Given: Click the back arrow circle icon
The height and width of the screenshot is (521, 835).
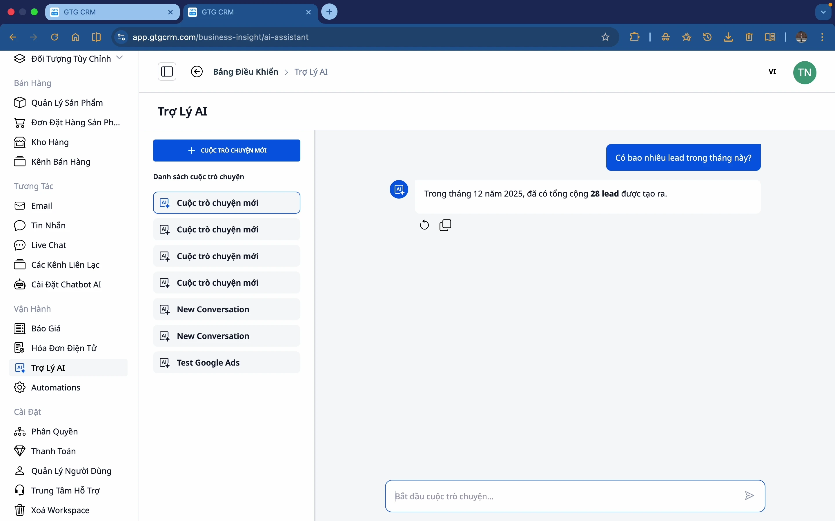Looking at the screenshot, I should 197,72.
